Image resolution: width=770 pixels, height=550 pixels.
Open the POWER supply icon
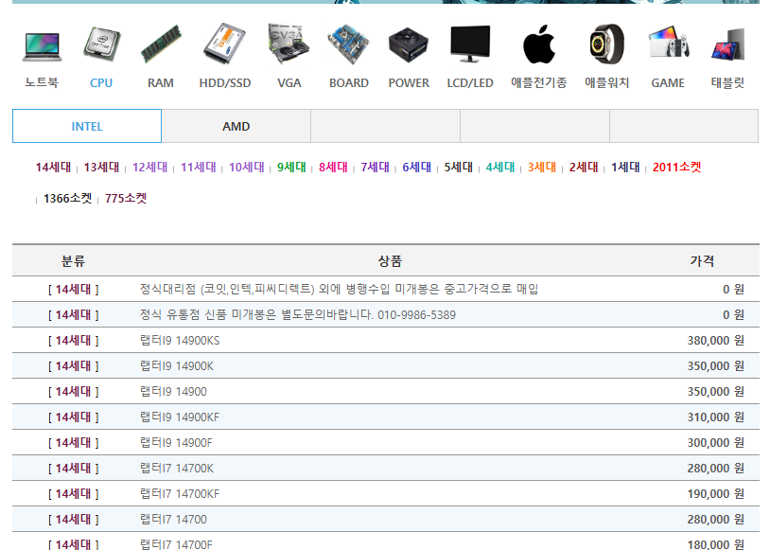click(x=409, y=44)
